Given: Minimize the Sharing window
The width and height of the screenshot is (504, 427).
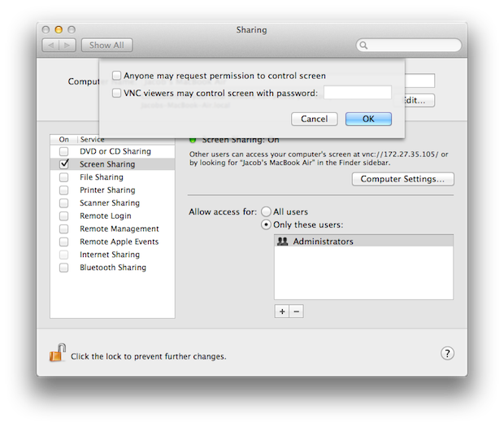Looking at the screenshot, I should point(59,29).
